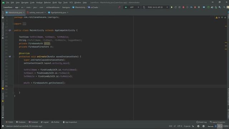The height and width of the screenshot is (129, 229).
Task: Open the Favorites side tab
Action: tap(3, 97)
